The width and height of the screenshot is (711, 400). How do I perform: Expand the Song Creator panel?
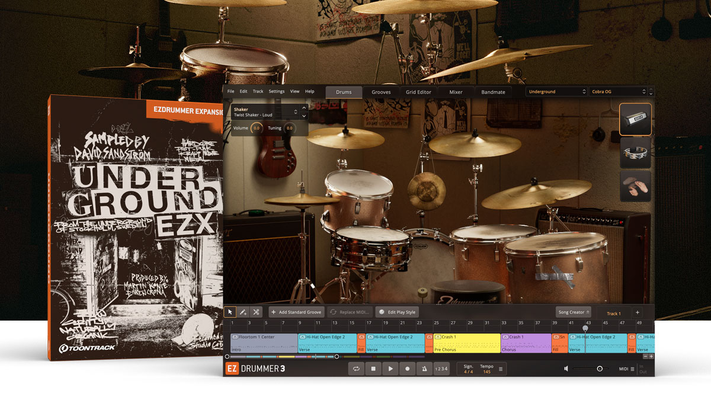coord(574,312)
